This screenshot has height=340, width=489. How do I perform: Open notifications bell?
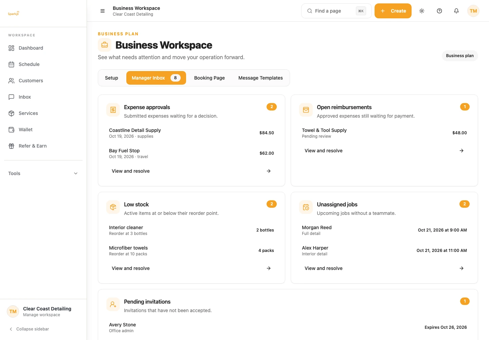456,11
